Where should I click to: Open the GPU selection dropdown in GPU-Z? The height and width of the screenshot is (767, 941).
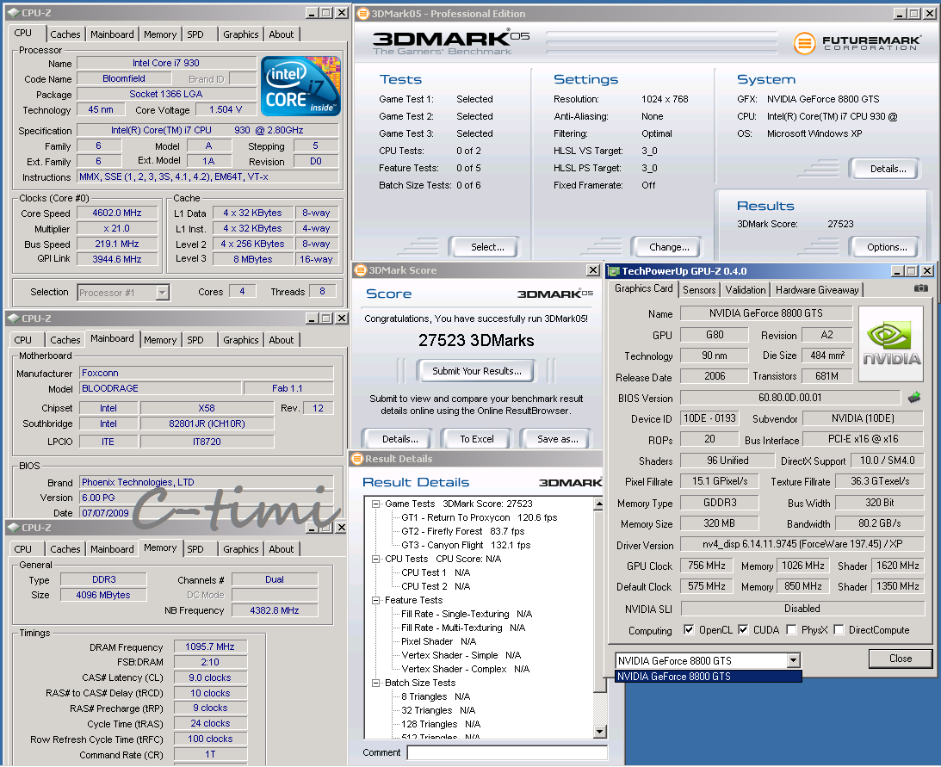[794, 661]
